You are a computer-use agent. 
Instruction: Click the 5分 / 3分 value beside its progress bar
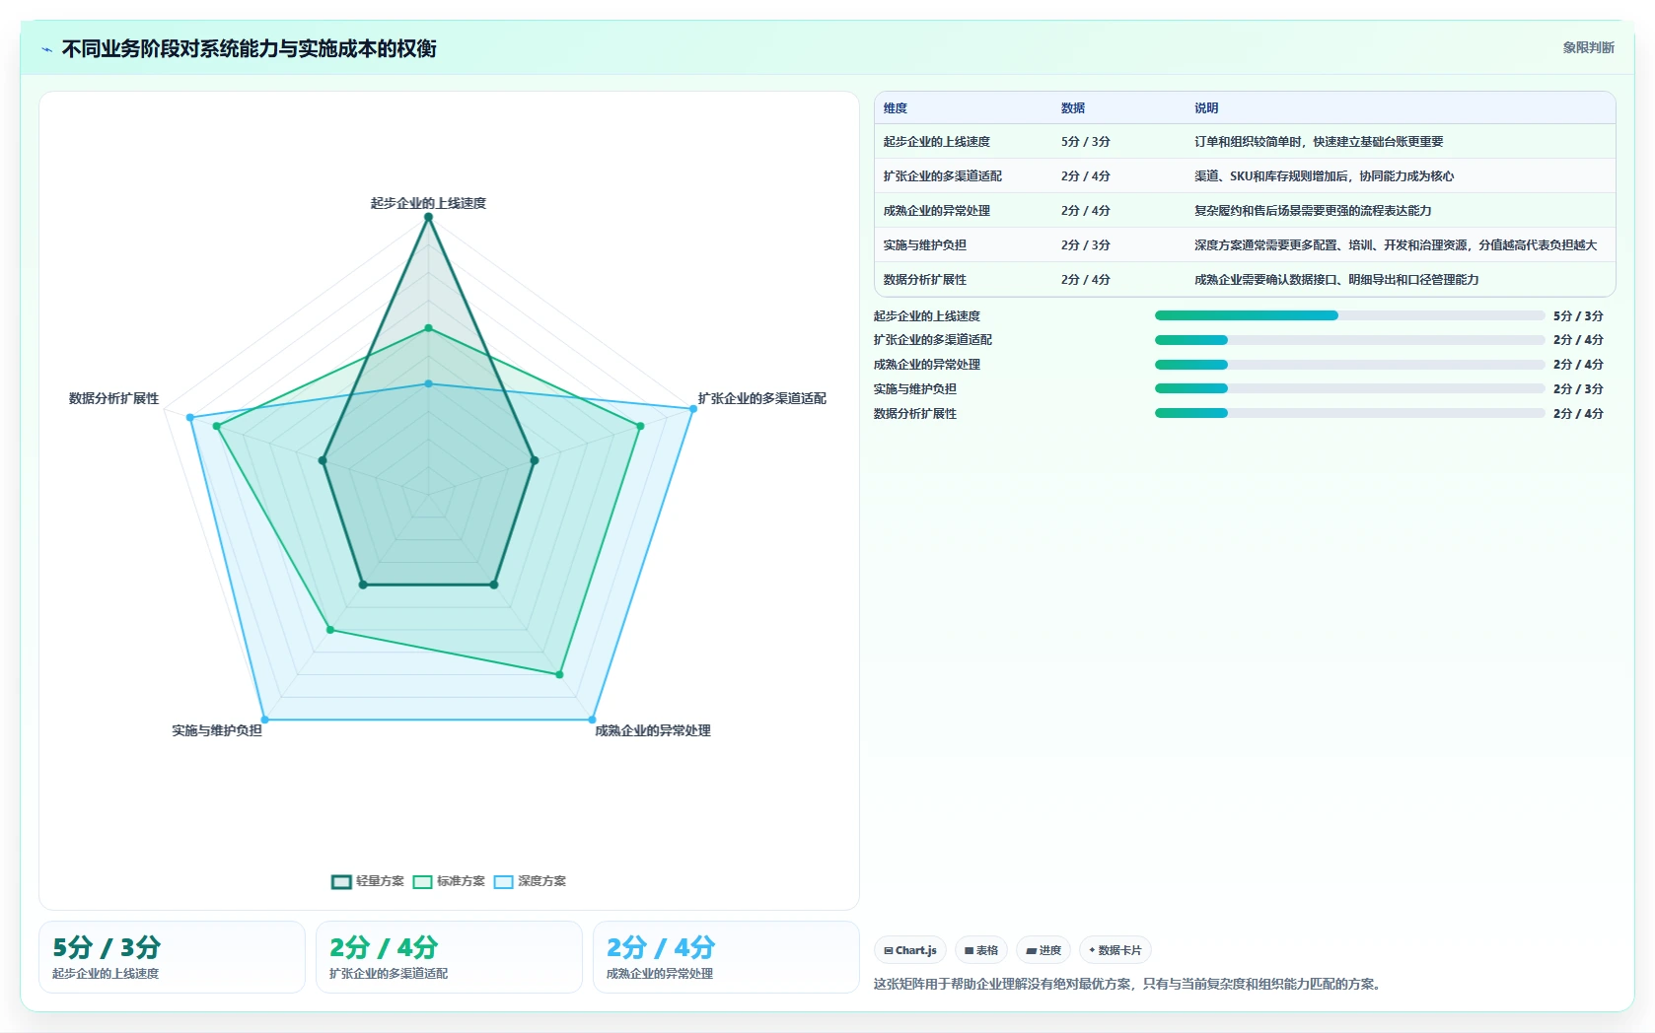pyautogui.click(x=1578, y=316)
